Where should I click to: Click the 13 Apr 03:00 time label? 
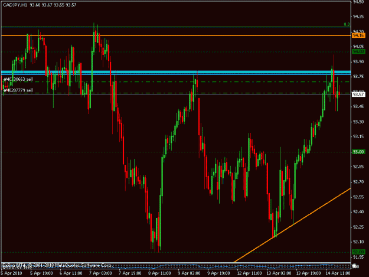pos(279,273)
